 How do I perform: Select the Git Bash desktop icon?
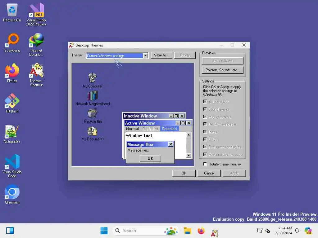(x=12, y=104)
